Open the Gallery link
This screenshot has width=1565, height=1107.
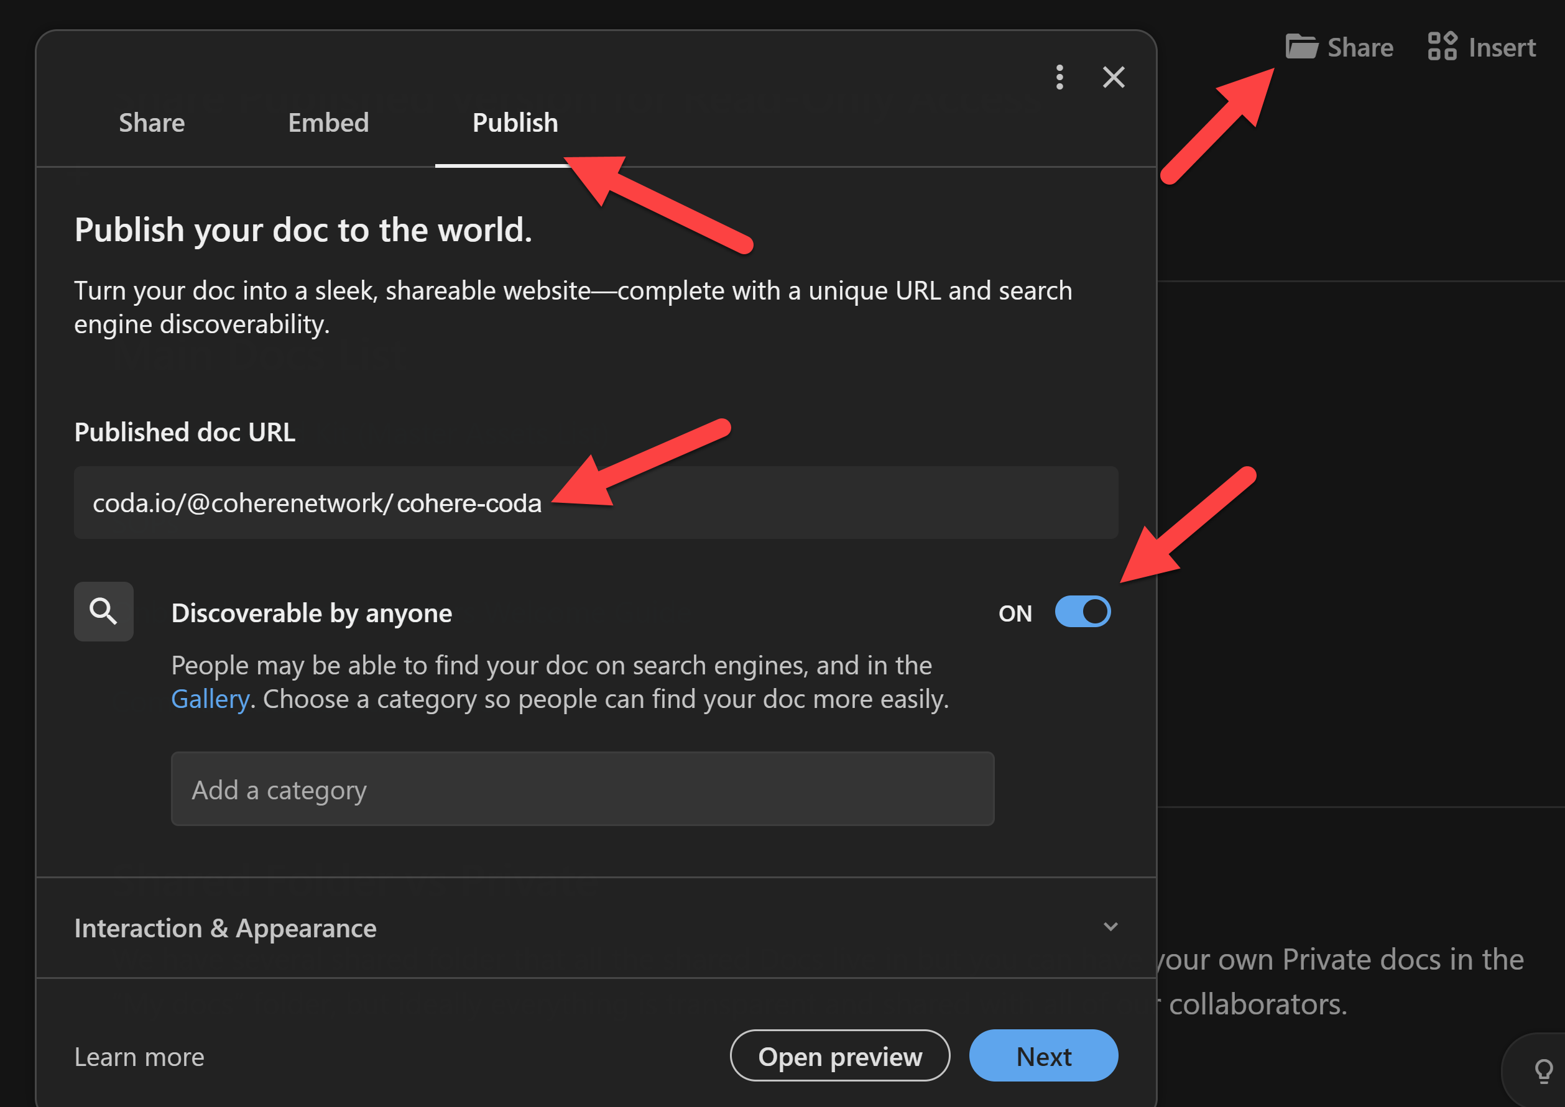pos(210,699)
